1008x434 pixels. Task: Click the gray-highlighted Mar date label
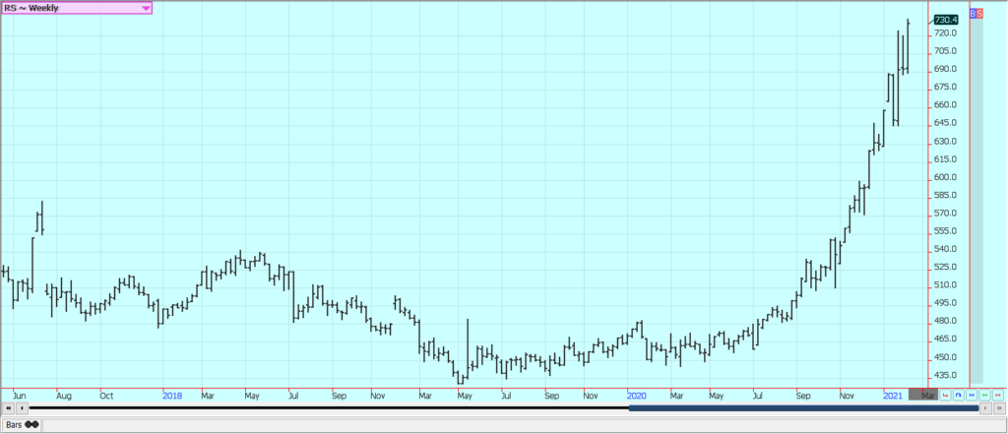(923, 395)
